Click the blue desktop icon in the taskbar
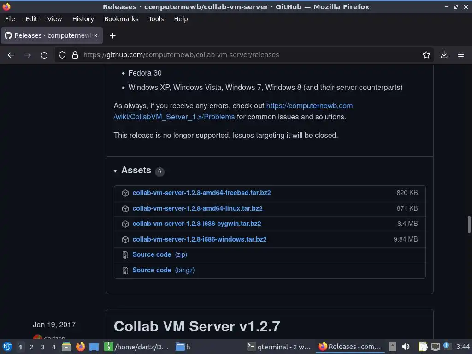Viewport: 472px width, 354px height. [x=94, y=347]
